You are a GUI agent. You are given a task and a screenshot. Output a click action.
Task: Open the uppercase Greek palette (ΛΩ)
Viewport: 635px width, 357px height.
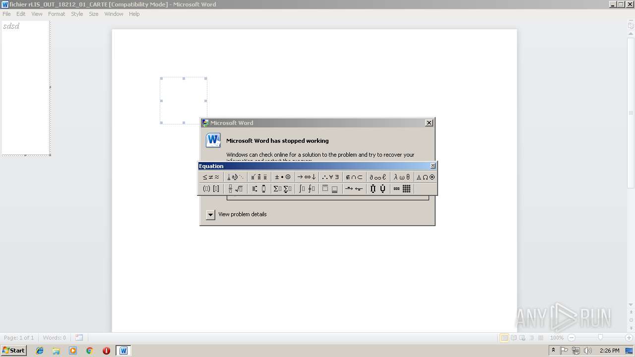[425, 177]
